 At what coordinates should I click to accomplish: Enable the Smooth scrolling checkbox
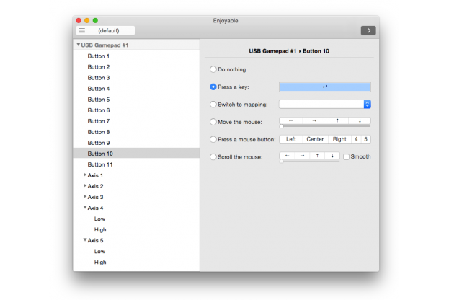[346, 156]
